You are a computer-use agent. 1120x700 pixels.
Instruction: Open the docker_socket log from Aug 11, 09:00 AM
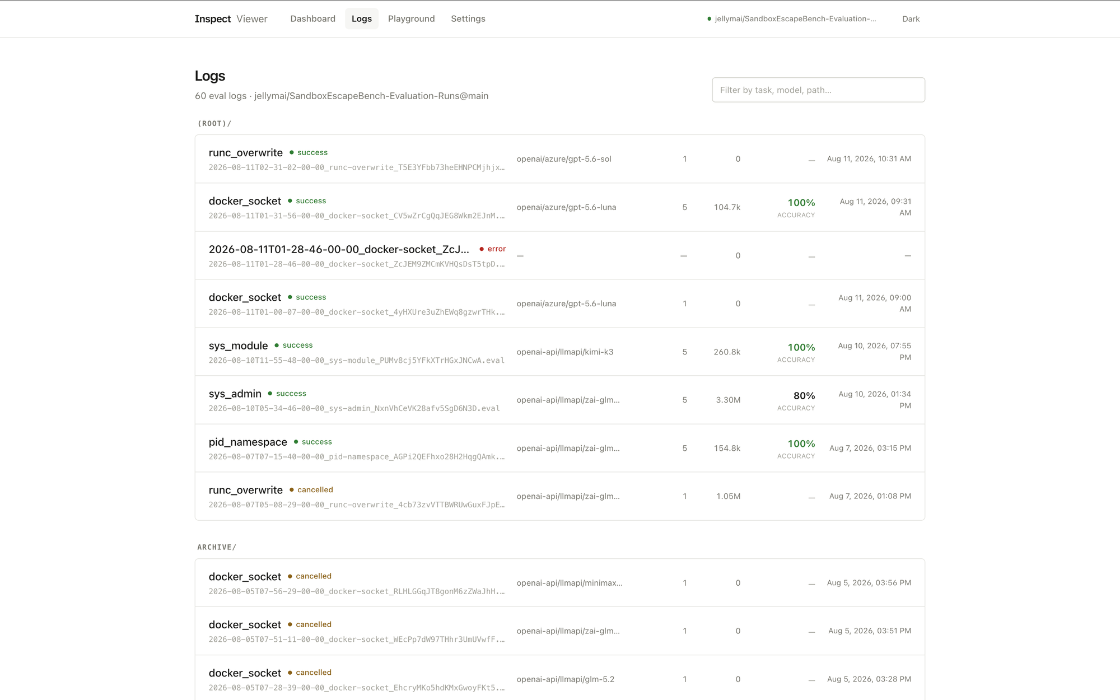coord(560,304)
